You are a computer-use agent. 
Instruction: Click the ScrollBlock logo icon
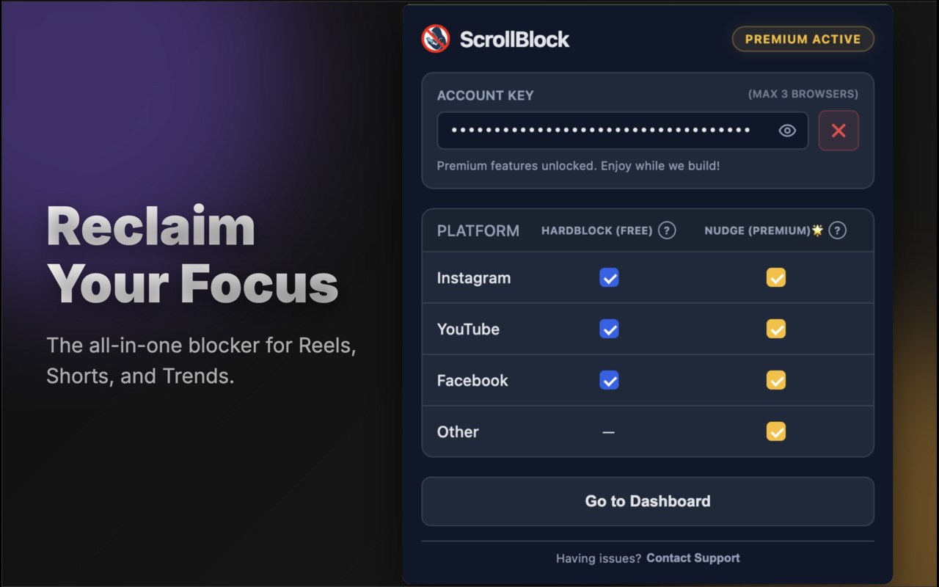pos(436,39)
